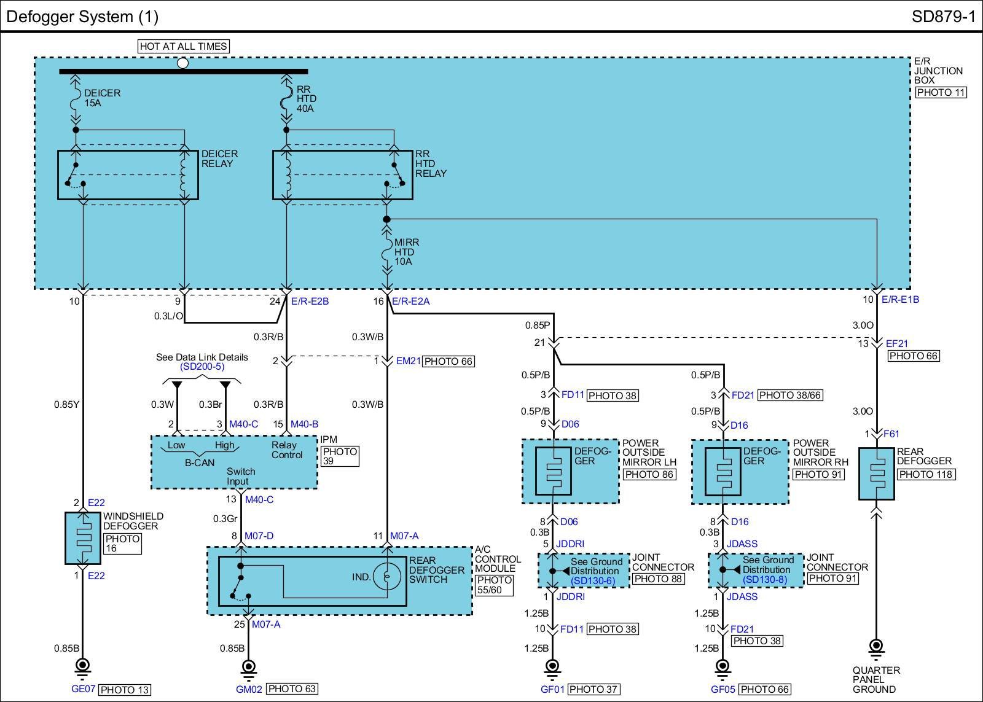Open the SD130-6 ground distribution link
The image size is (983, 702).
tap(592, 580)
